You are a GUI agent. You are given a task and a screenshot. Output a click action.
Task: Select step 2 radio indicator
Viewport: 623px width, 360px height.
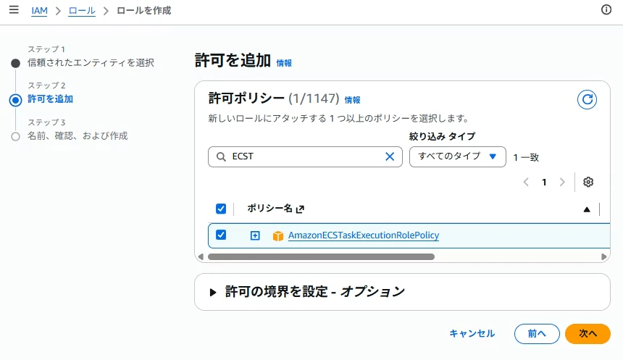15,100
